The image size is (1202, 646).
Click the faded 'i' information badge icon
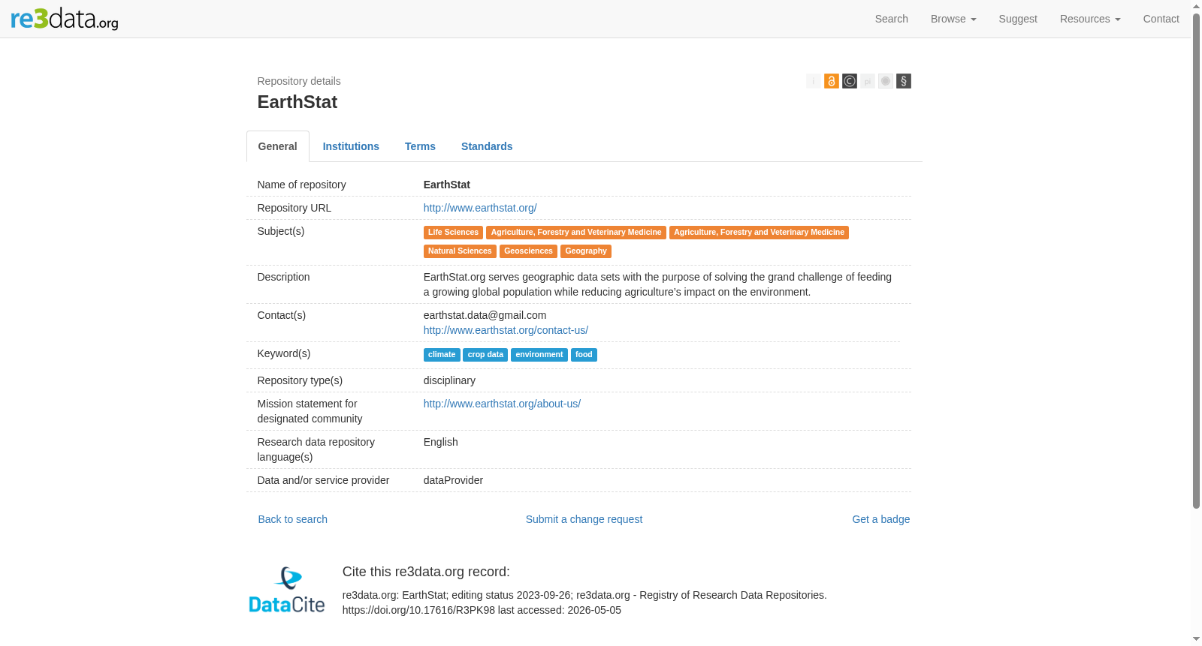pyautogui.click(x=814, y=81)
